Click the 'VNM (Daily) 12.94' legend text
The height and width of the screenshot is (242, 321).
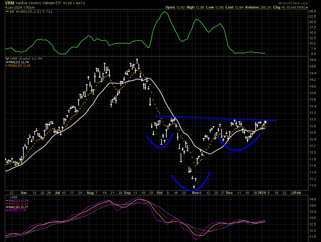pyautogui.click(x=26, y=58)
